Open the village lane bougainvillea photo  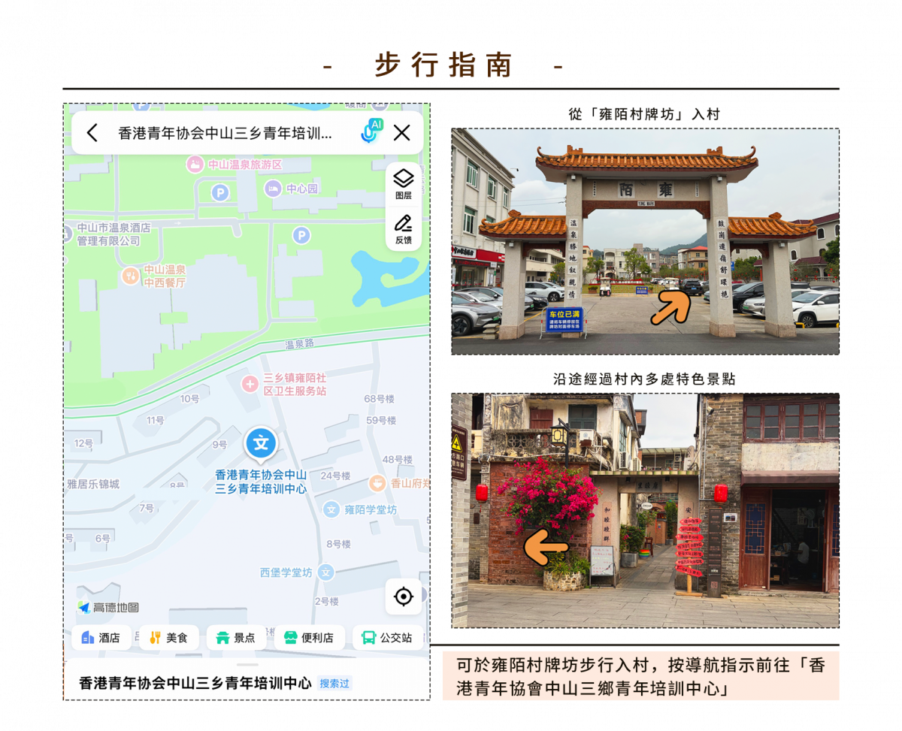(645, 510)
